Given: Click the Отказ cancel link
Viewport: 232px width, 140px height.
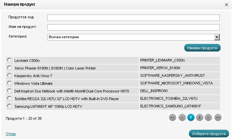Looking at the screenshot, I should (11, 134).
